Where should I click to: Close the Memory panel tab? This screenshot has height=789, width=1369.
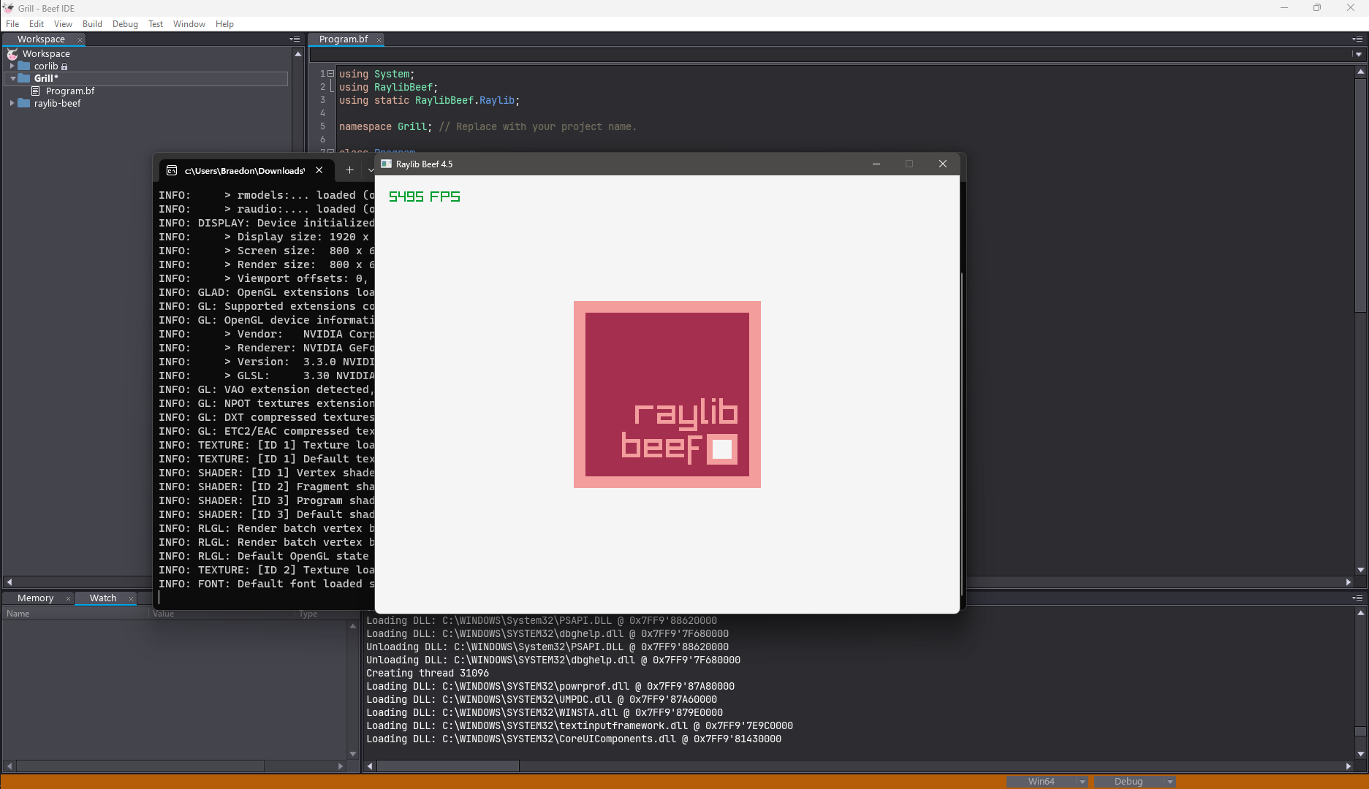tap(68, 599)
